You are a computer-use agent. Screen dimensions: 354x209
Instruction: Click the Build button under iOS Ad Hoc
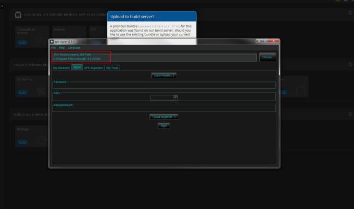coord(22,93)
